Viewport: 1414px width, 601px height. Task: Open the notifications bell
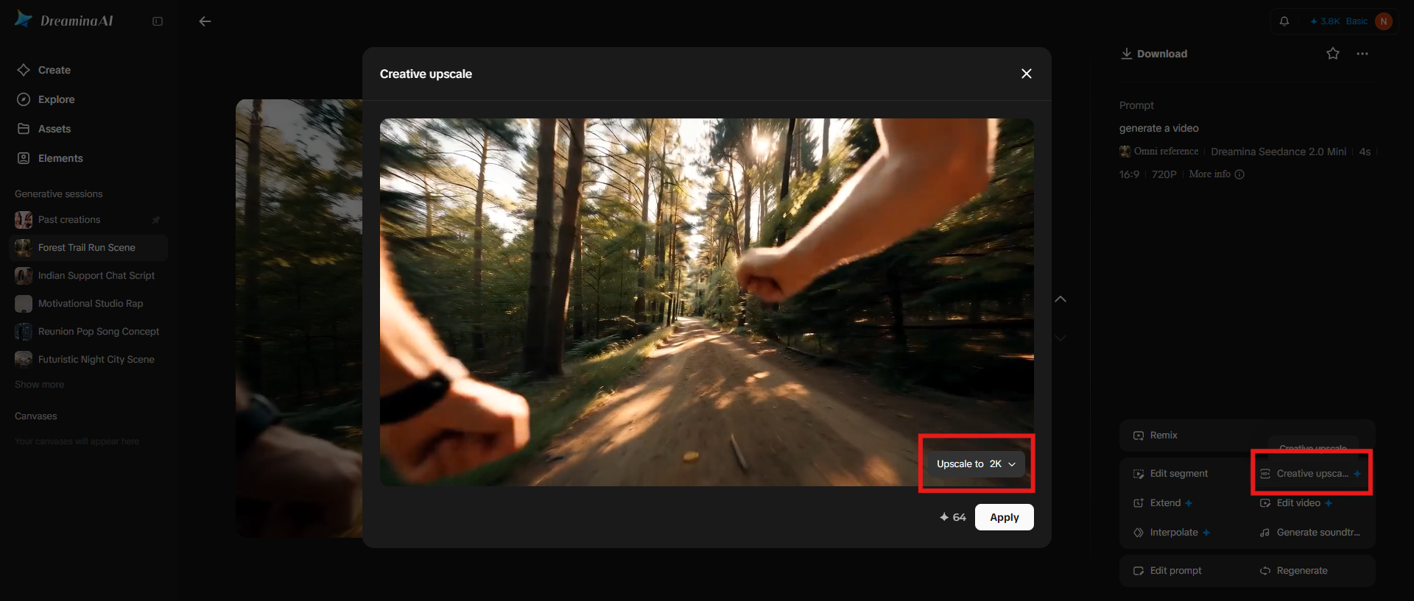pos(1284,21)
